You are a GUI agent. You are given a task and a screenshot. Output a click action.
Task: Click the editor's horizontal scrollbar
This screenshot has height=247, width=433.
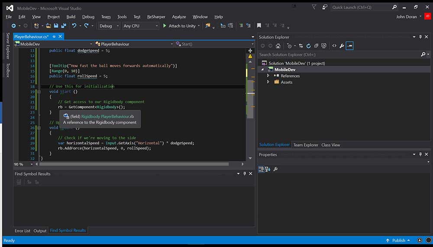(133, 164)
